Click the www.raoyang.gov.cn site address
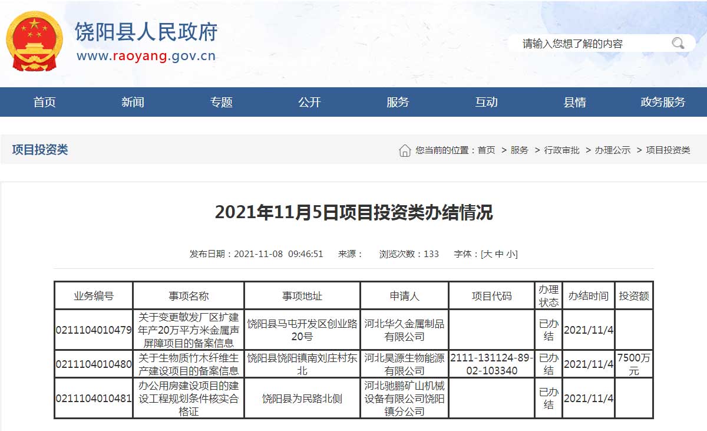Image resolution: width=707 pixels, height=431 pixels. pos(146,57)
